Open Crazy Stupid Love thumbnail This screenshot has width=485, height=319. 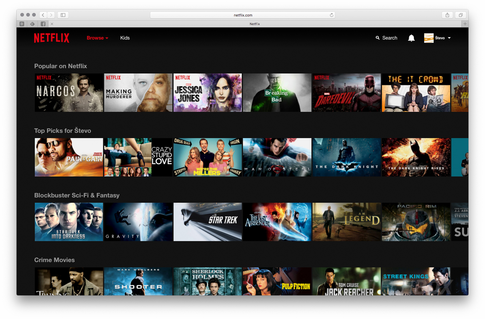(x=138, y=157)
